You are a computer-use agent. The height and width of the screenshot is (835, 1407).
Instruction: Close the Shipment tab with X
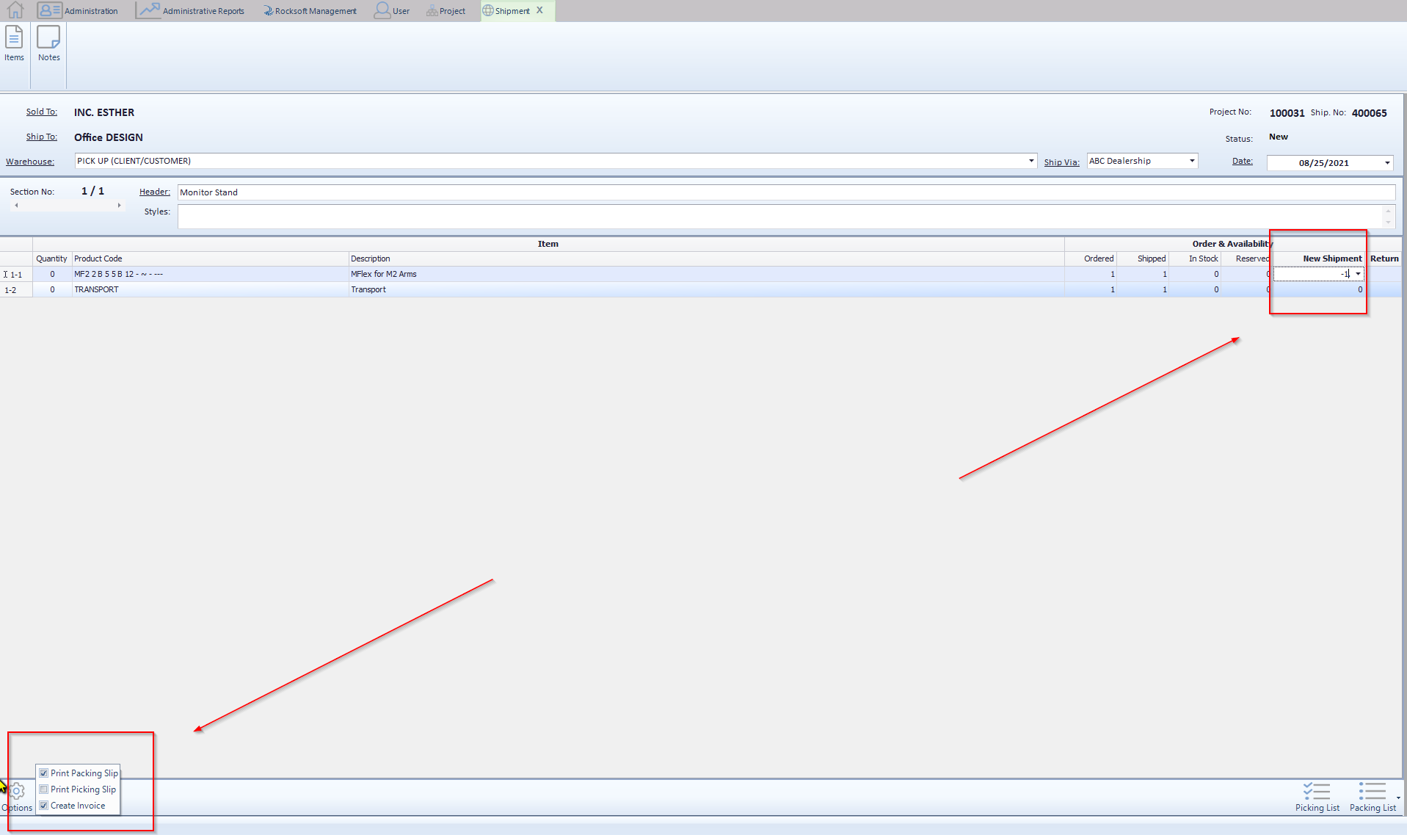[x=539, y=10]
